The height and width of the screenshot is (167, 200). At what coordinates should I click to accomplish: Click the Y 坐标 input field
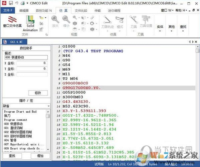pos(32,69)
